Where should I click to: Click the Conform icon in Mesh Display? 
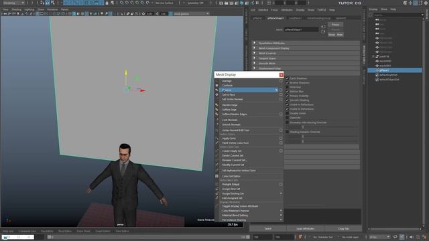coord(217,86)
